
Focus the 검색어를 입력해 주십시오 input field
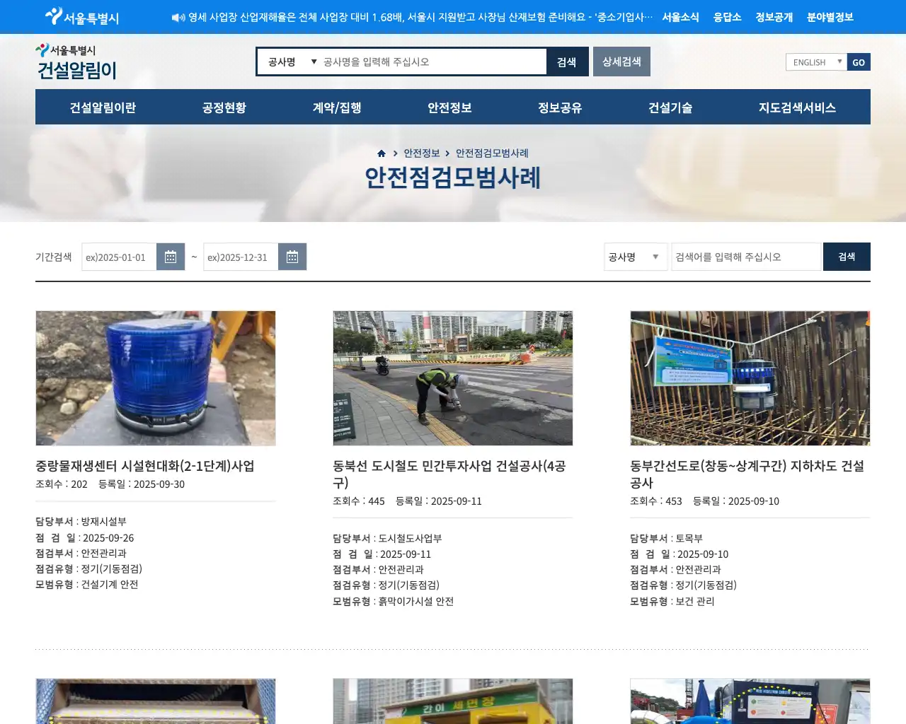[746, 257]
